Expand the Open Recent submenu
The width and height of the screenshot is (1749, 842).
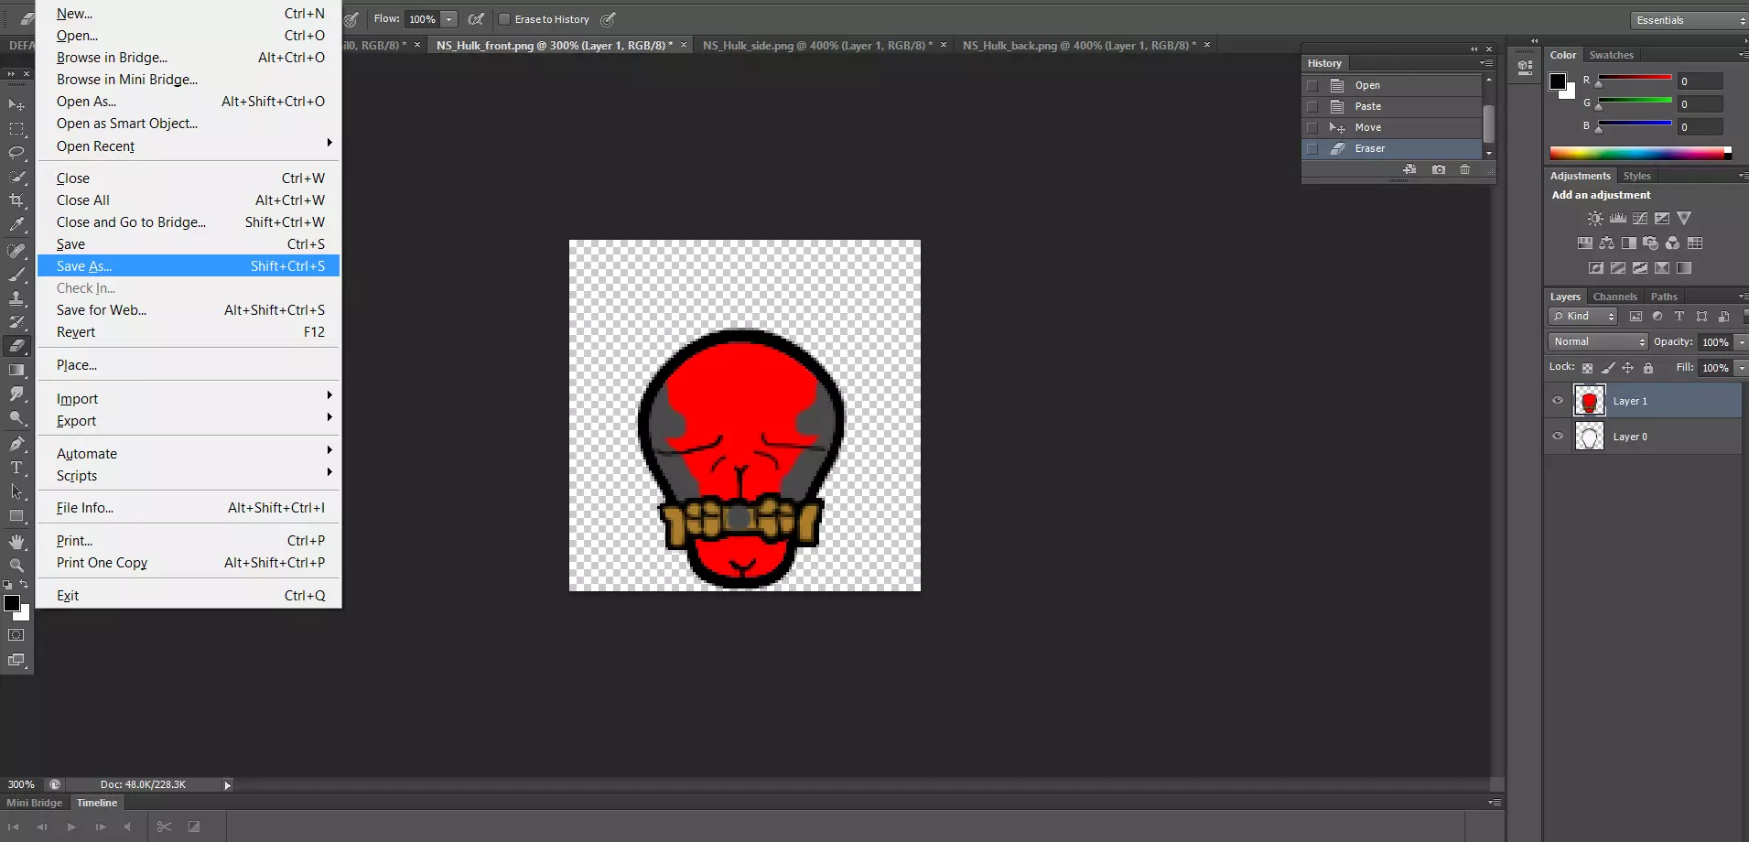189,146
